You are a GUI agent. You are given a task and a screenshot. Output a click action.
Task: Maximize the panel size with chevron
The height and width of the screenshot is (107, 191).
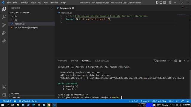184,61
